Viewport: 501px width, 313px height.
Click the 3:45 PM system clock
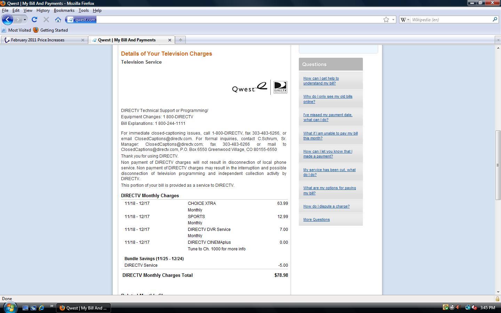[487, 308]
